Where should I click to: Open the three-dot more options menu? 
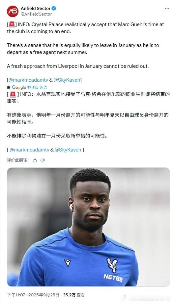click(x=167, y=9)
